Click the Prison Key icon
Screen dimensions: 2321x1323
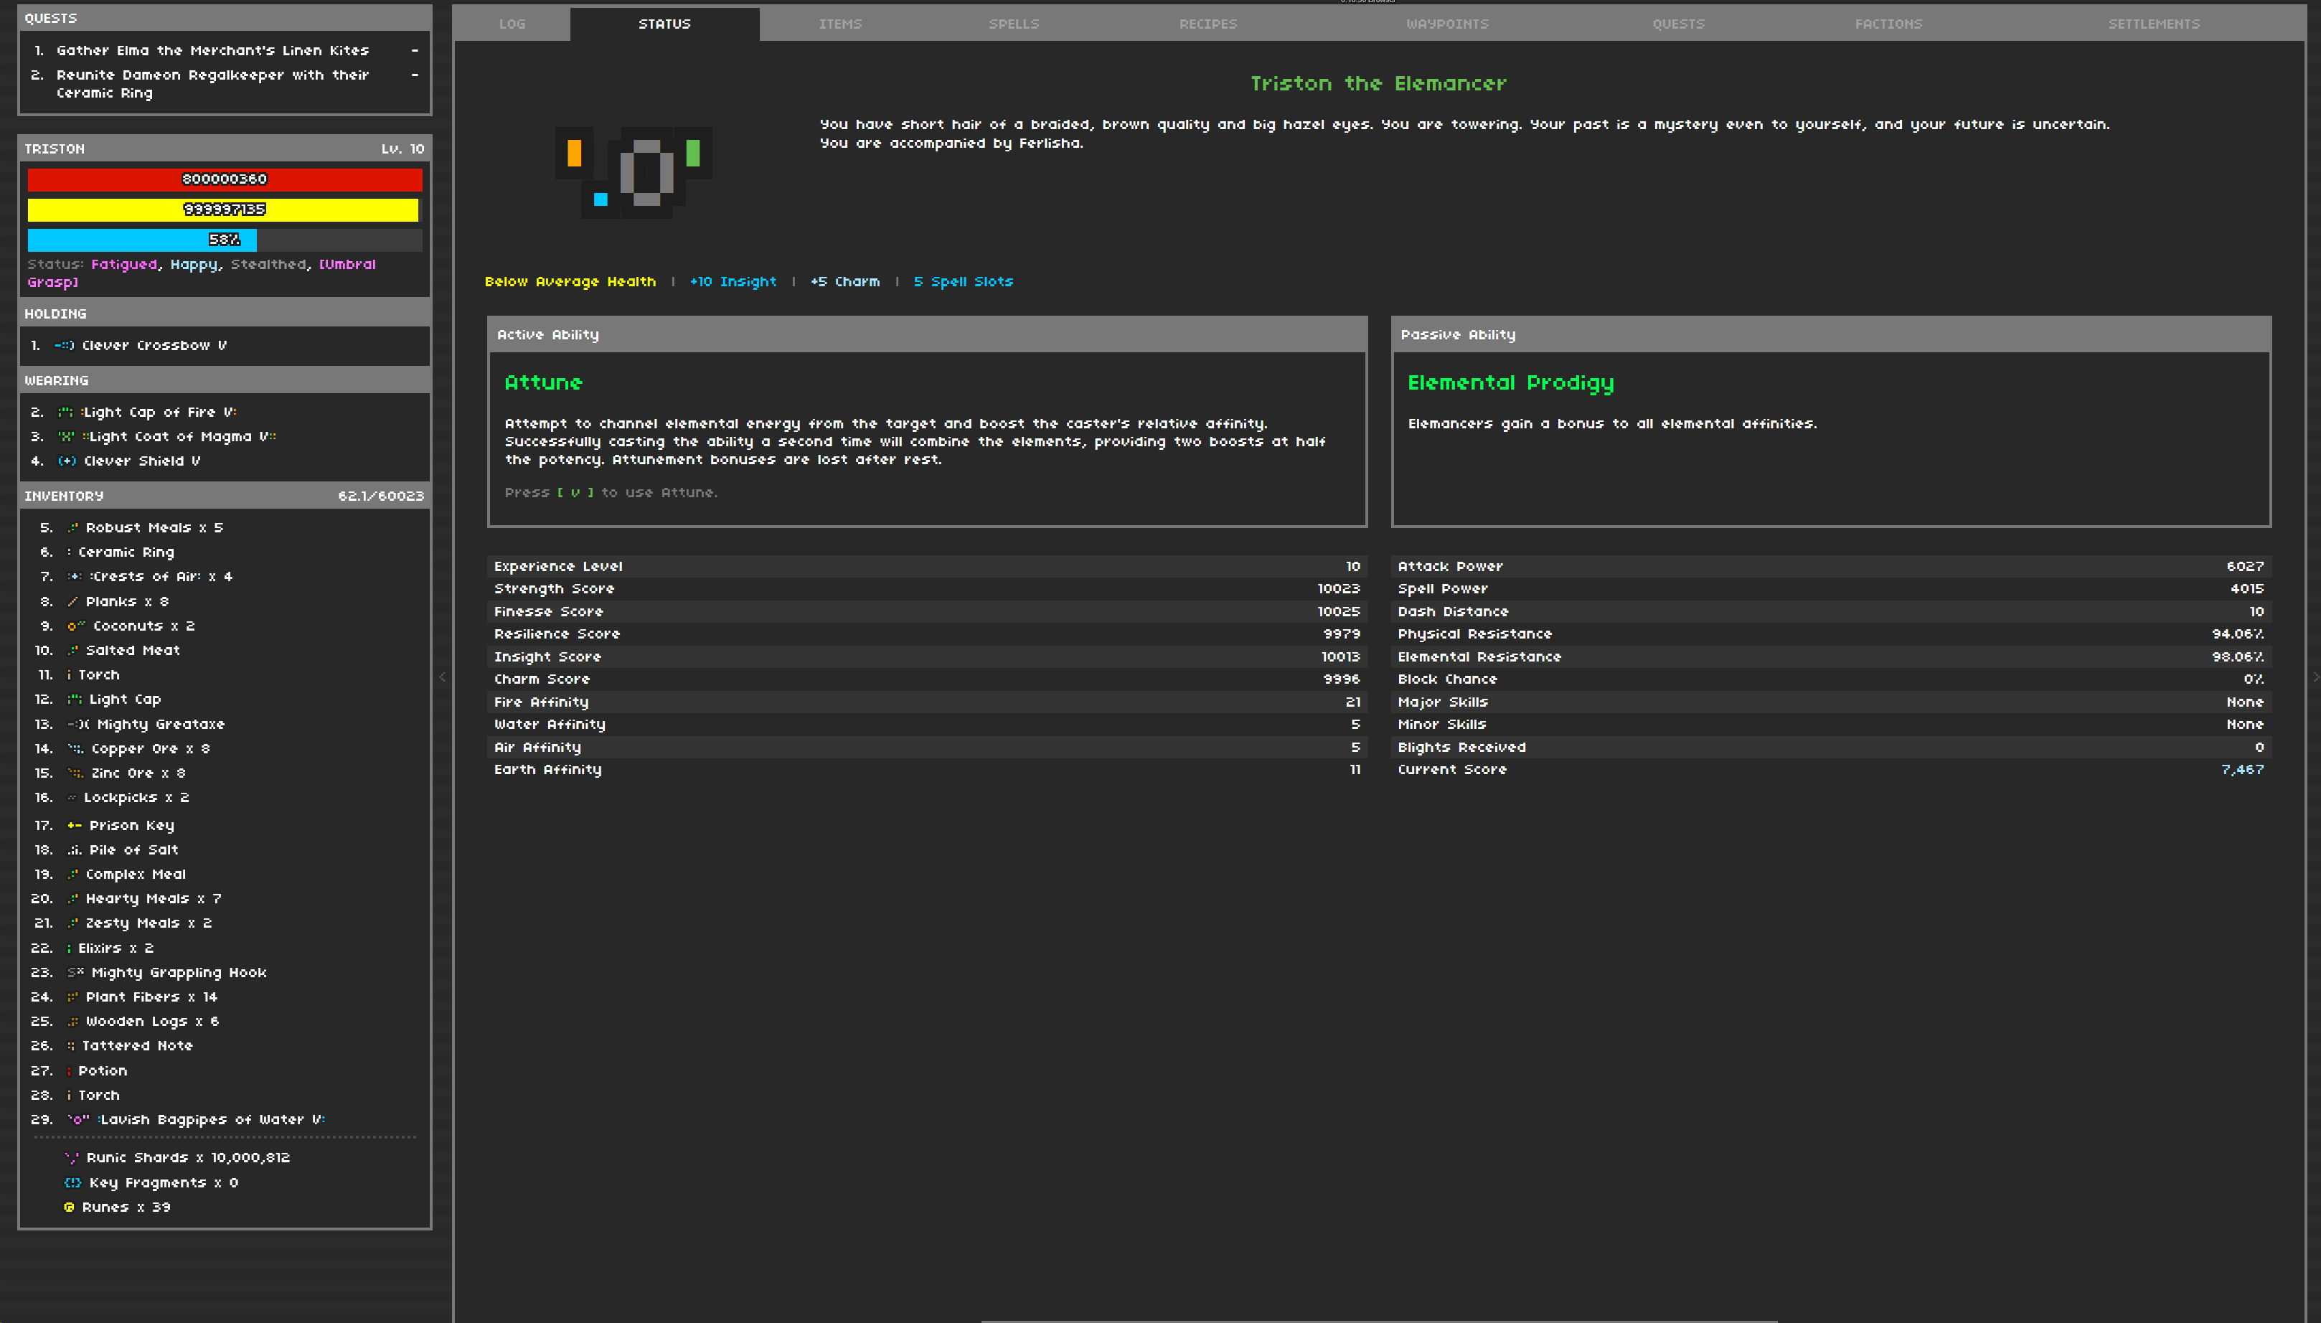tap(75, 825)
